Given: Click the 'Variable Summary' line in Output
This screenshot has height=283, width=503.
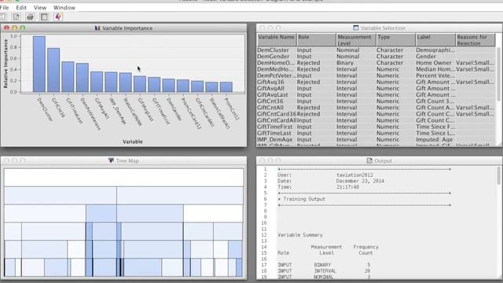Looking at the screenshot, I should click(300, 235).
